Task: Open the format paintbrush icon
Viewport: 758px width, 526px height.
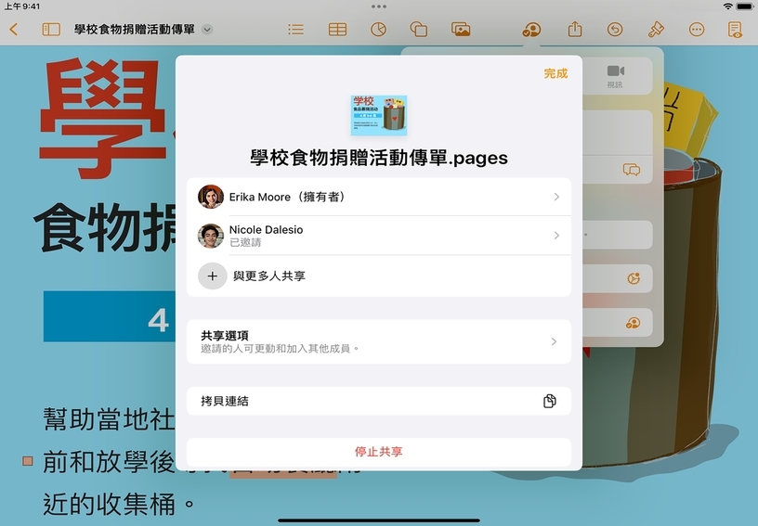Action: pos(656,30)
